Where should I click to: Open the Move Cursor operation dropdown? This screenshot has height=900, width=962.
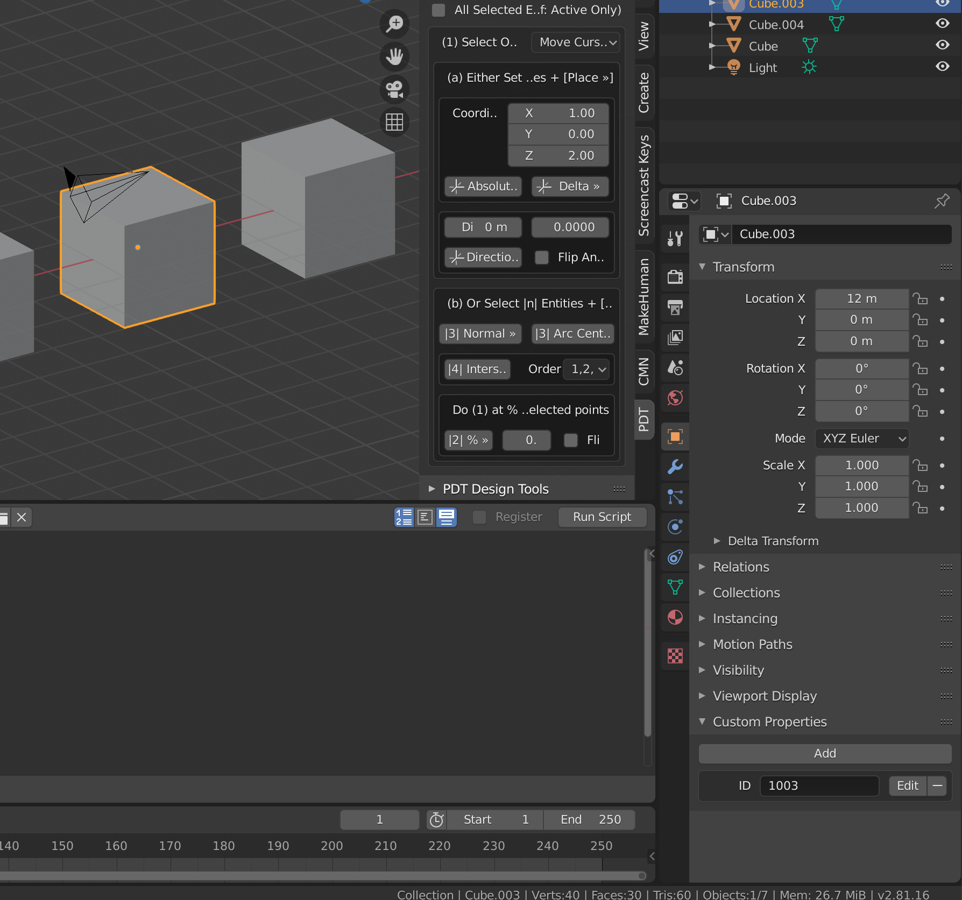pos(576,42)
